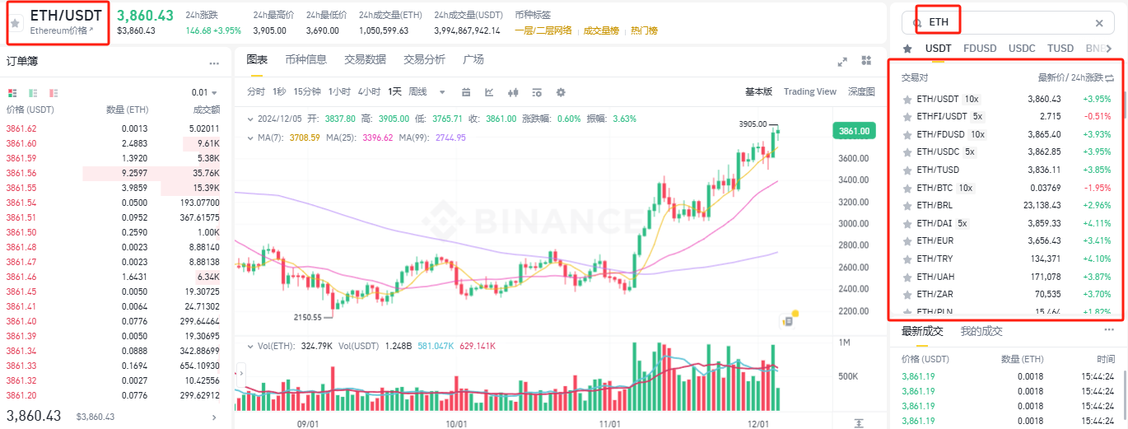Toggle favorite star for ETH/FDUSD pair

tap(907, 134)
